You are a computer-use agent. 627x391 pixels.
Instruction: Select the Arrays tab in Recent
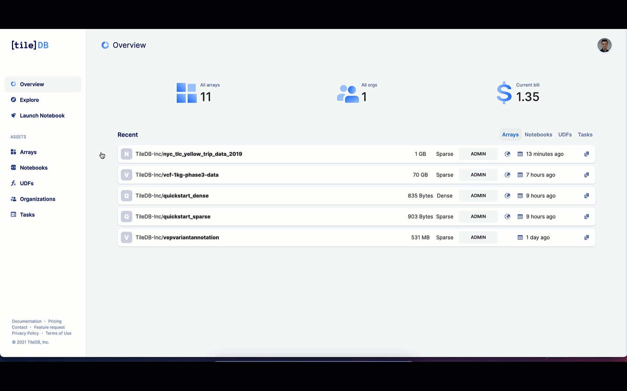pyautogui.click(x=510, y=134)
